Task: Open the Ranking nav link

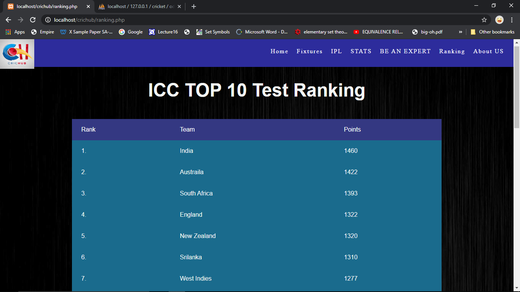Action: pyautogui.click(x=452, y=51)
